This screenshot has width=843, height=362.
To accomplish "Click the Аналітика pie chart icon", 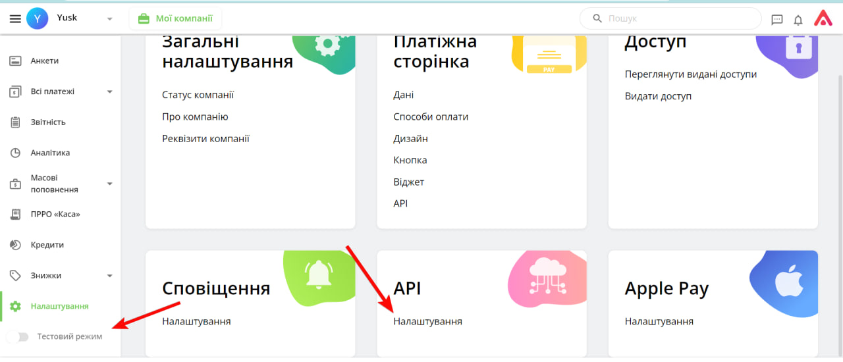I will coord(16,153).
